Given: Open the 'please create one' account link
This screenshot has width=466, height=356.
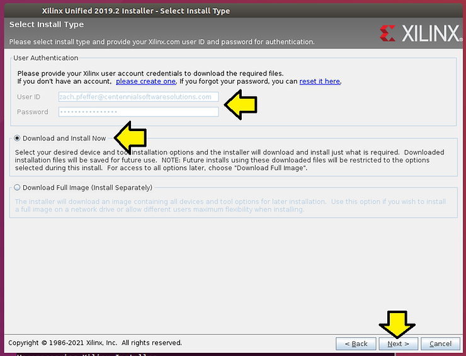Looking at the screenshot, I should [x=145, y=81].
